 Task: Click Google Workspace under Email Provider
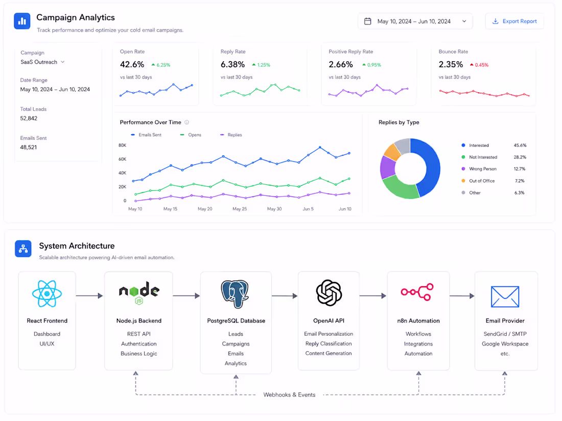click(x=505, y=344)
